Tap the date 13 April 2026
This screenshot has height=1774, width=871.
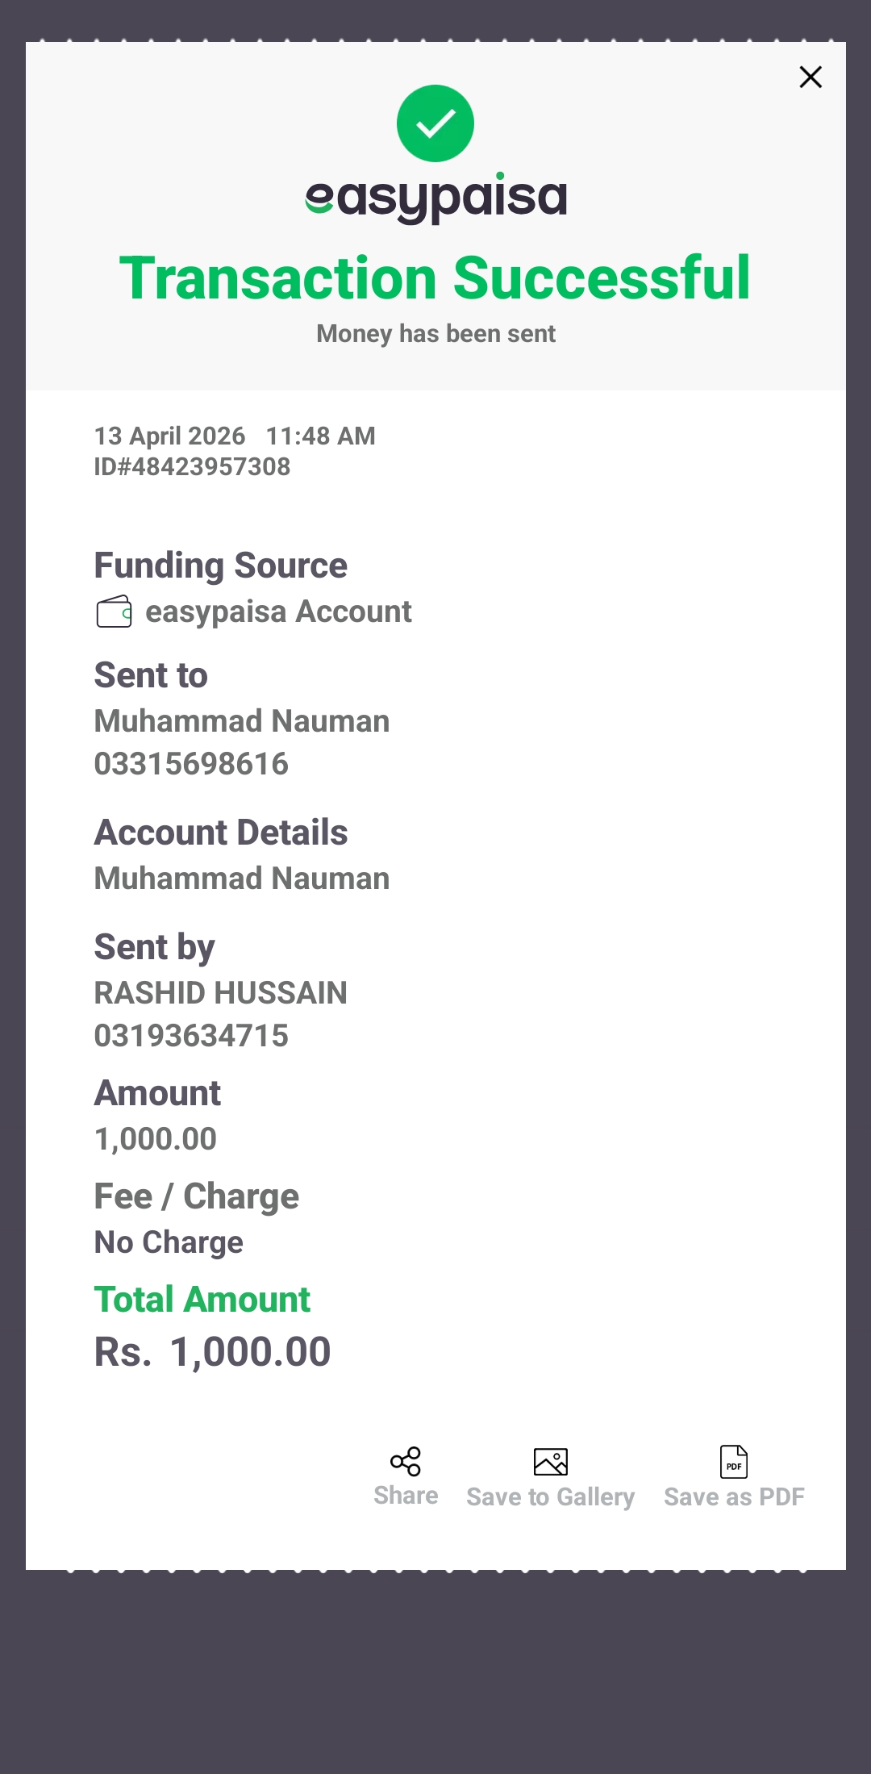169,436
